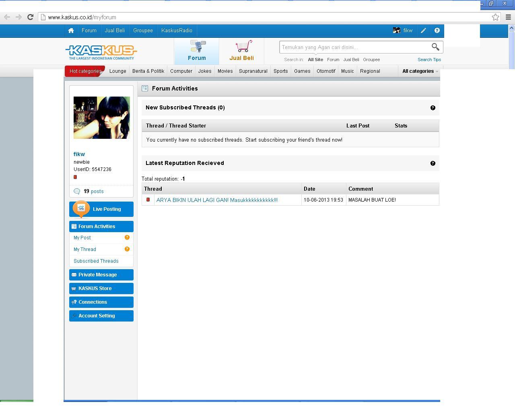515x412 pixels.
Task: Open the ARYA BIKIN ULAH LAGI GAN thread
Action: (217, 200)
